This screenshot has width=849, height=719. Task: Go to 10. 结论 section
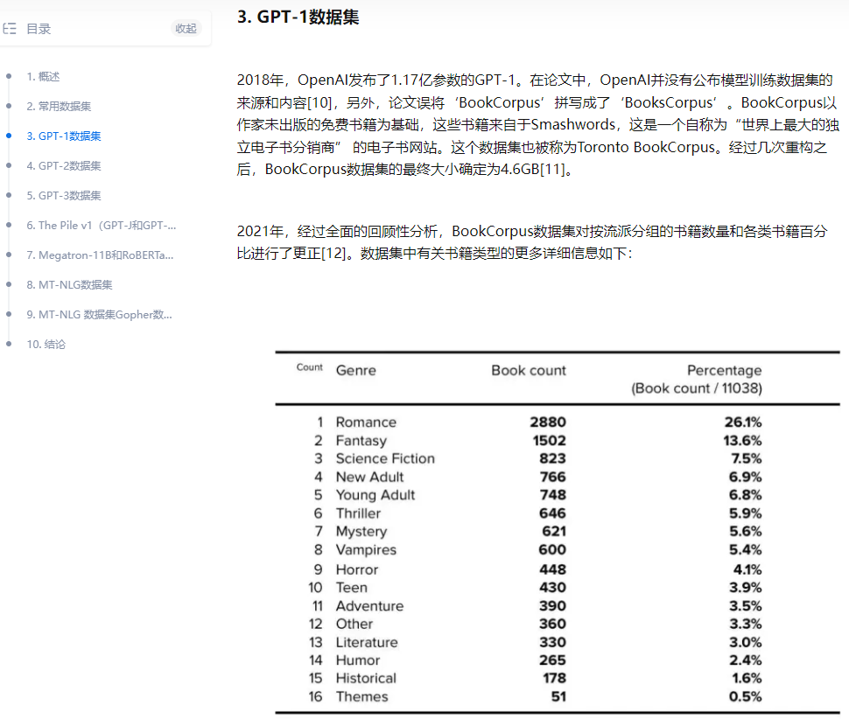click(46, 344)
